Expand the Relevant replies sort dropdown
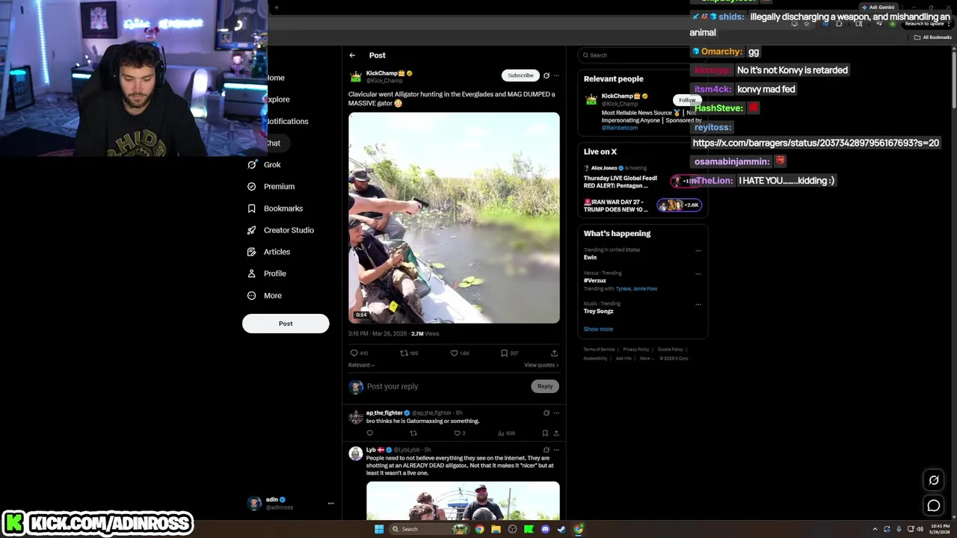The width and height of the screenshot is (957, 538). (361, 365)
